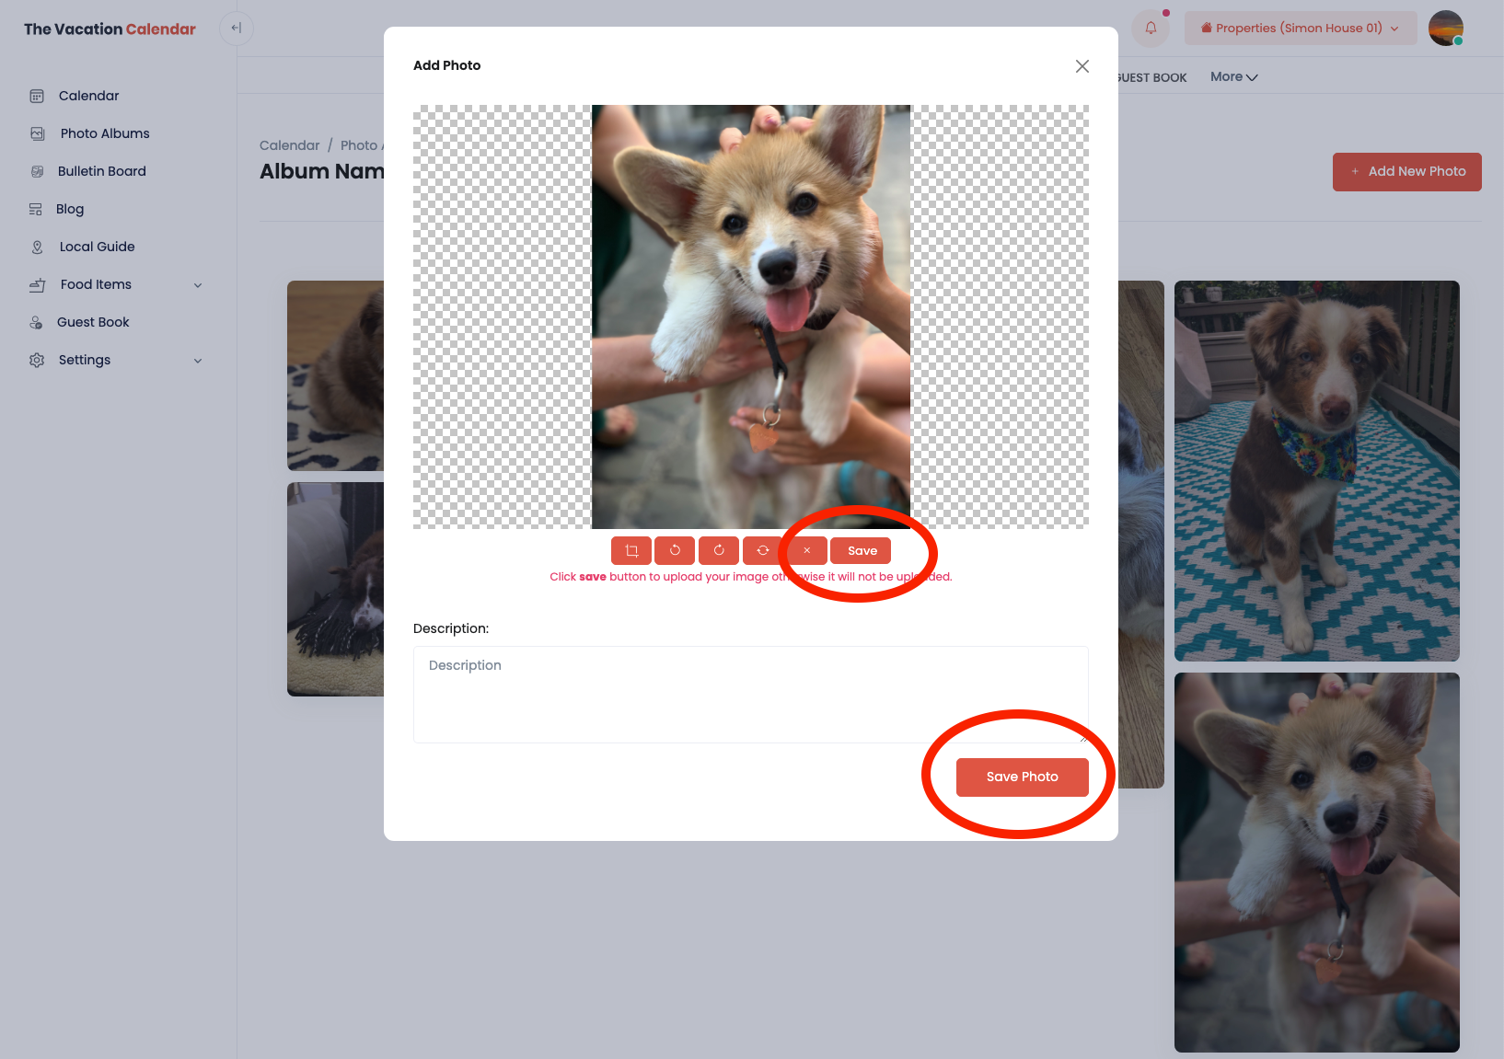Open the notifications bell
This screenshot has width=1504, height=1059.
click(x=1151, y=29)
